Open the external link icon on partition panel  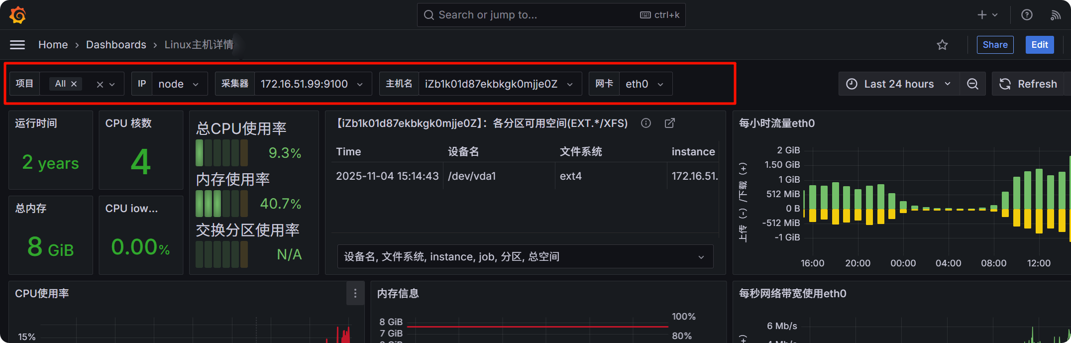(x=670, y=123)
